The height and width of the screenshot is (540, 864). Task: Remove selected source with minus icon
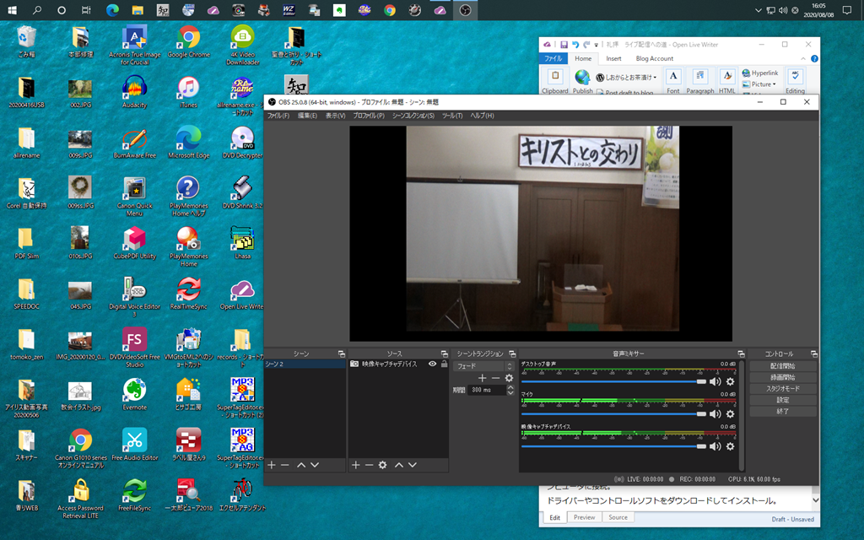point(369,465)
